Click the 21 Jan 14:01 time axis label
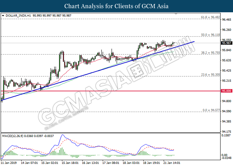Viewport: 233px width, 166px height. coord(172,163)
